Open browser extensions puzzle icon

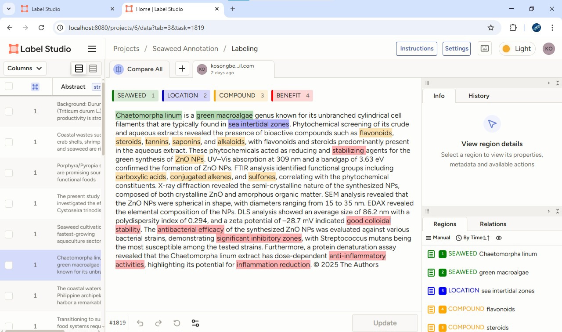513,28
